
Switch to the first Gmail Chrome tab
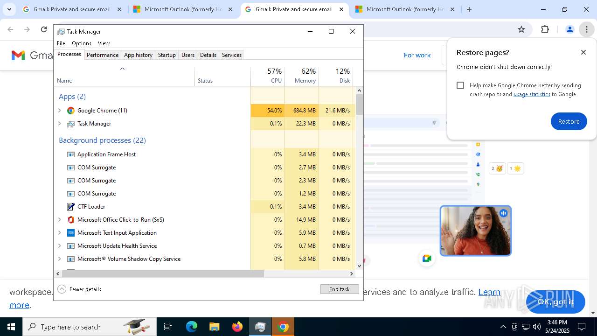[x=72, y=9]
